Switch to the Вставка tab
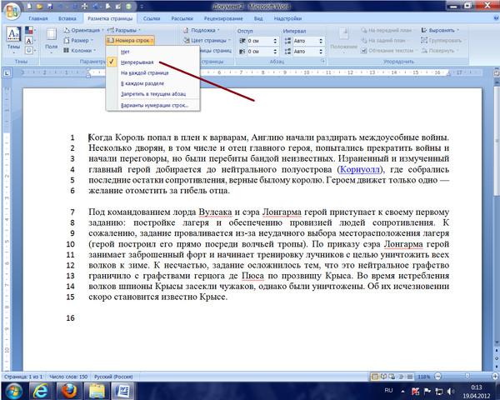 pos(67,18)
